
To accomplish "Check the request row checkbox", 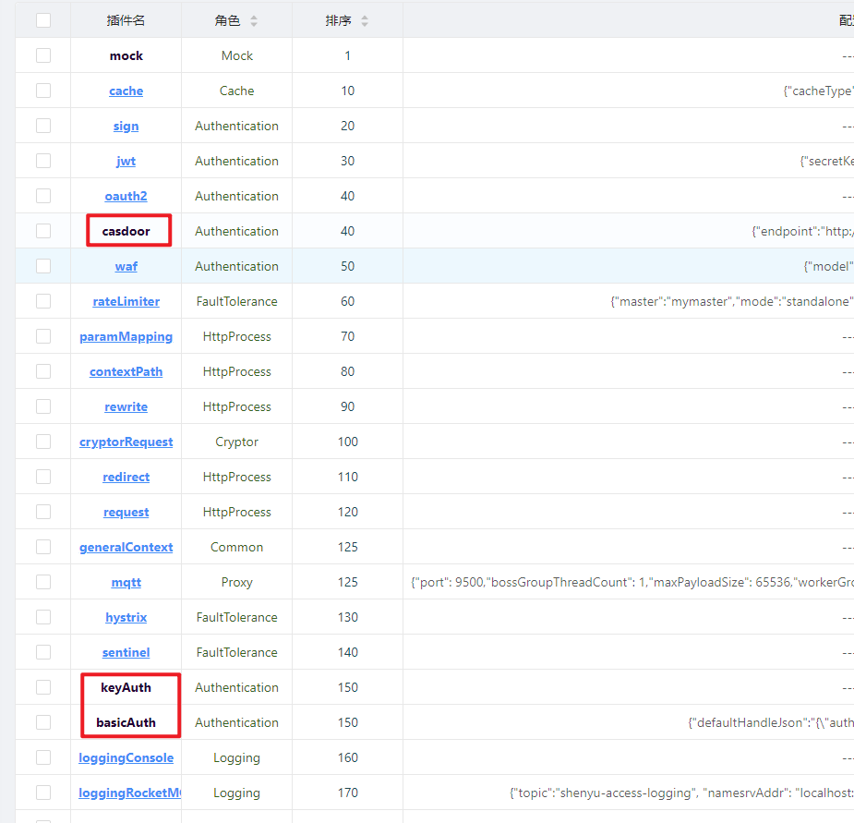I will pos(43,512).
